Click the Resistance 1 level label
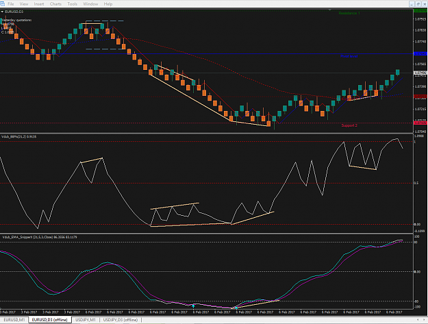The width and height of the screenshot is (428, 324). click(349, 13)
